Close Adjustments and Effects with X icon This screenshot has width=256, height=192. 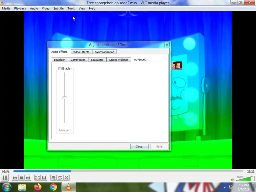click(x=167, y=44)
